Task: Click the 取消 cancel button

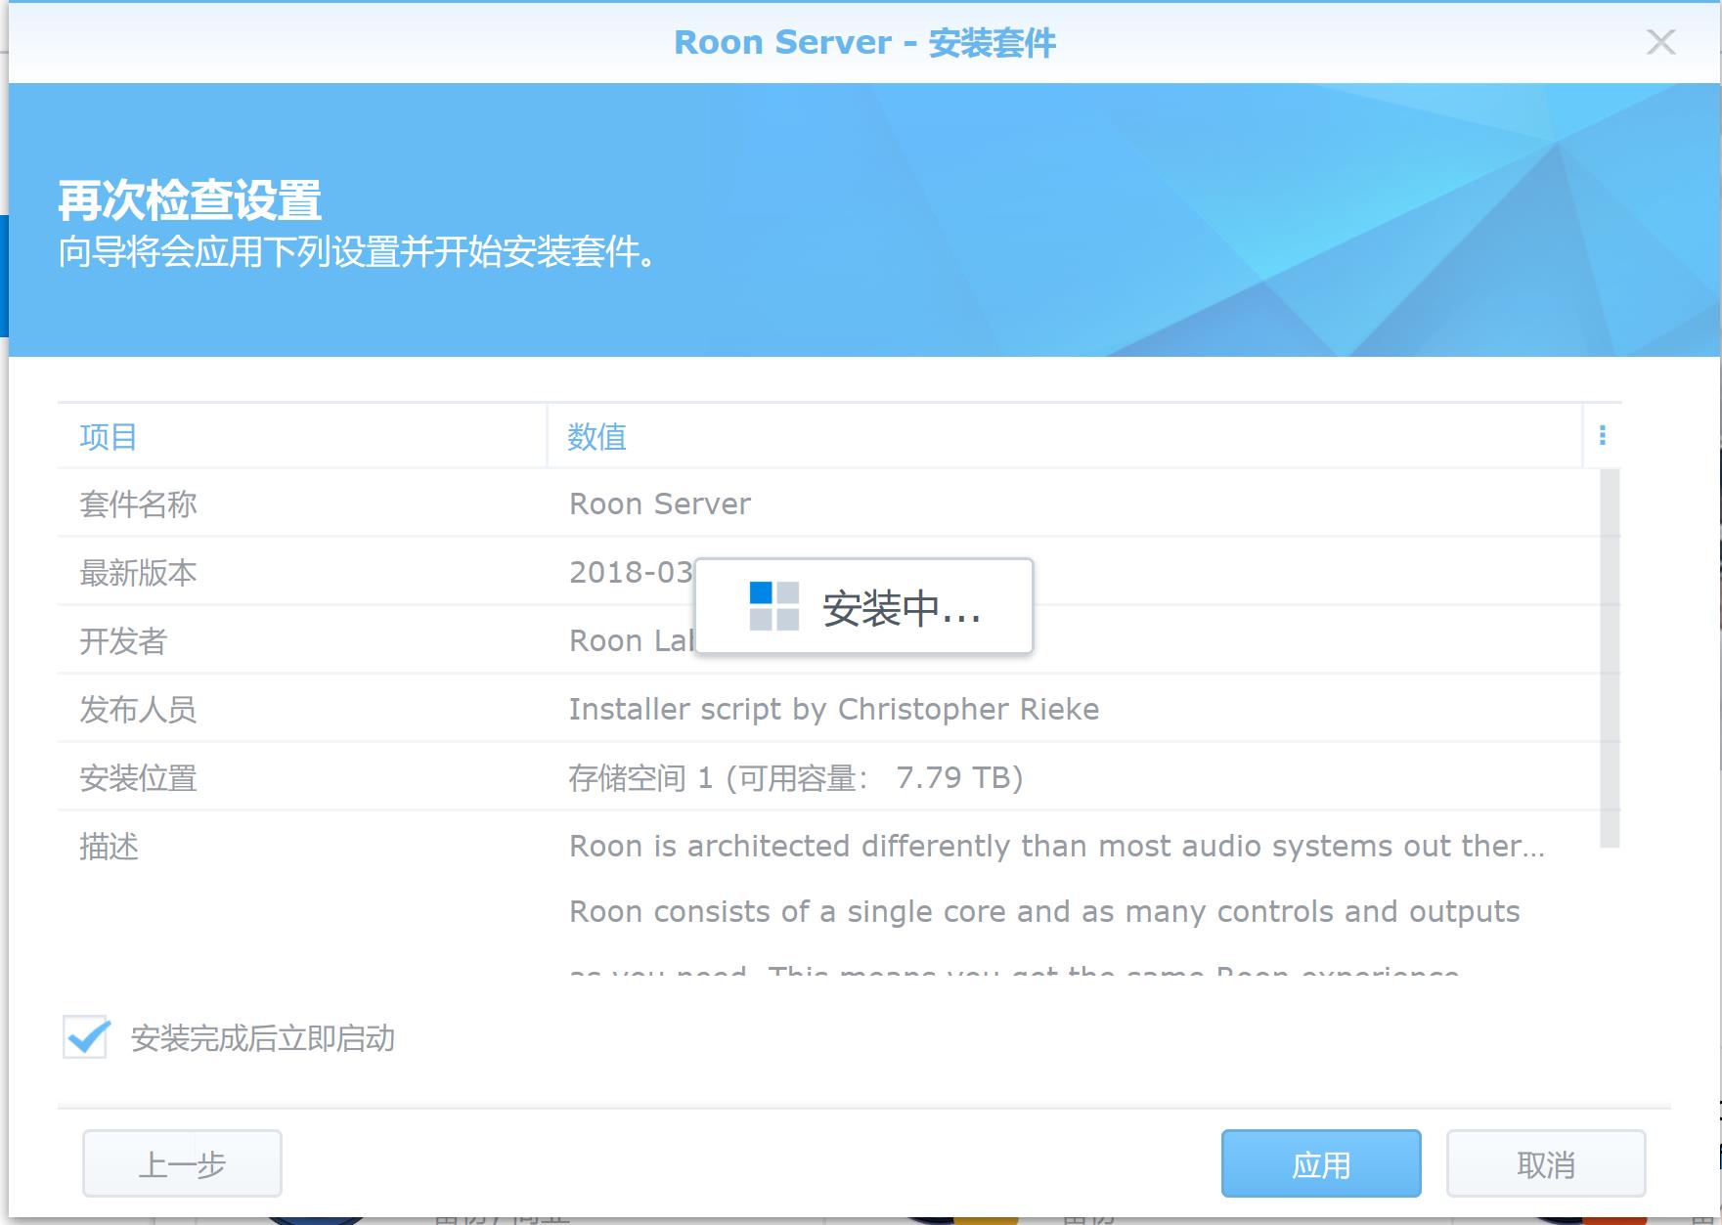Action: [x=1546, y=1163]
